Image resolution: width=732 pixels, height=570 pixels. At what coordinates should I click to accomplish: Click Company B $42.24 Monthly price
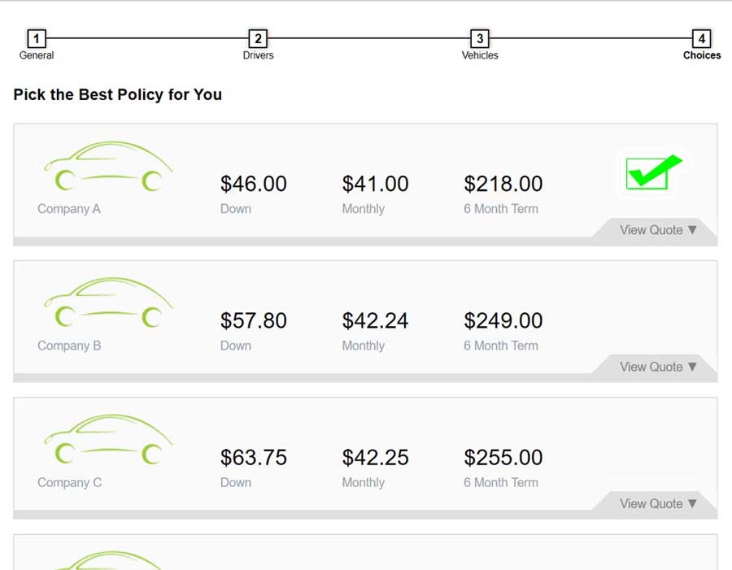375,320
